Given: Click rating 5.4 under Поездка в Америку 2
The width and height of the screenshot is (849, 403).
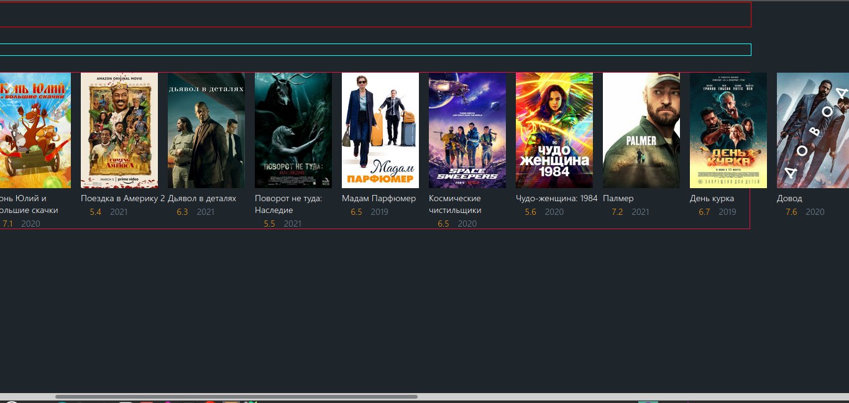Looking at the screenshot, I should (95, 212).
